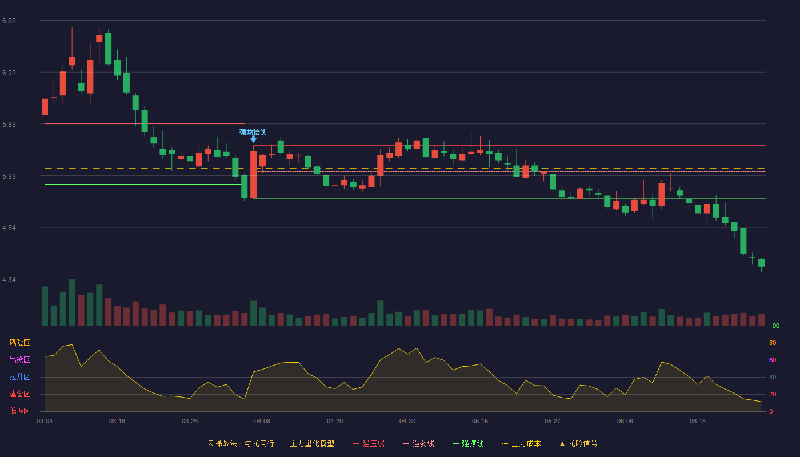800x457 pixels.
Task: Click the 03-04 date label
Action: tap(45, 421)
